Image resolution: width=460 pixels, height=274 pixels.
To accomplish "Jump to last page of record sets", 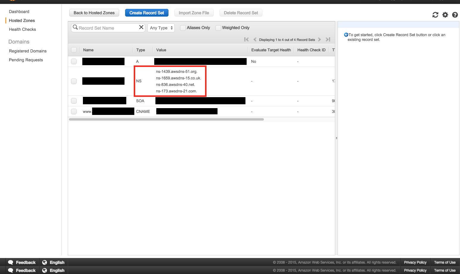I will pyautogui.click(x=328, y=39).
